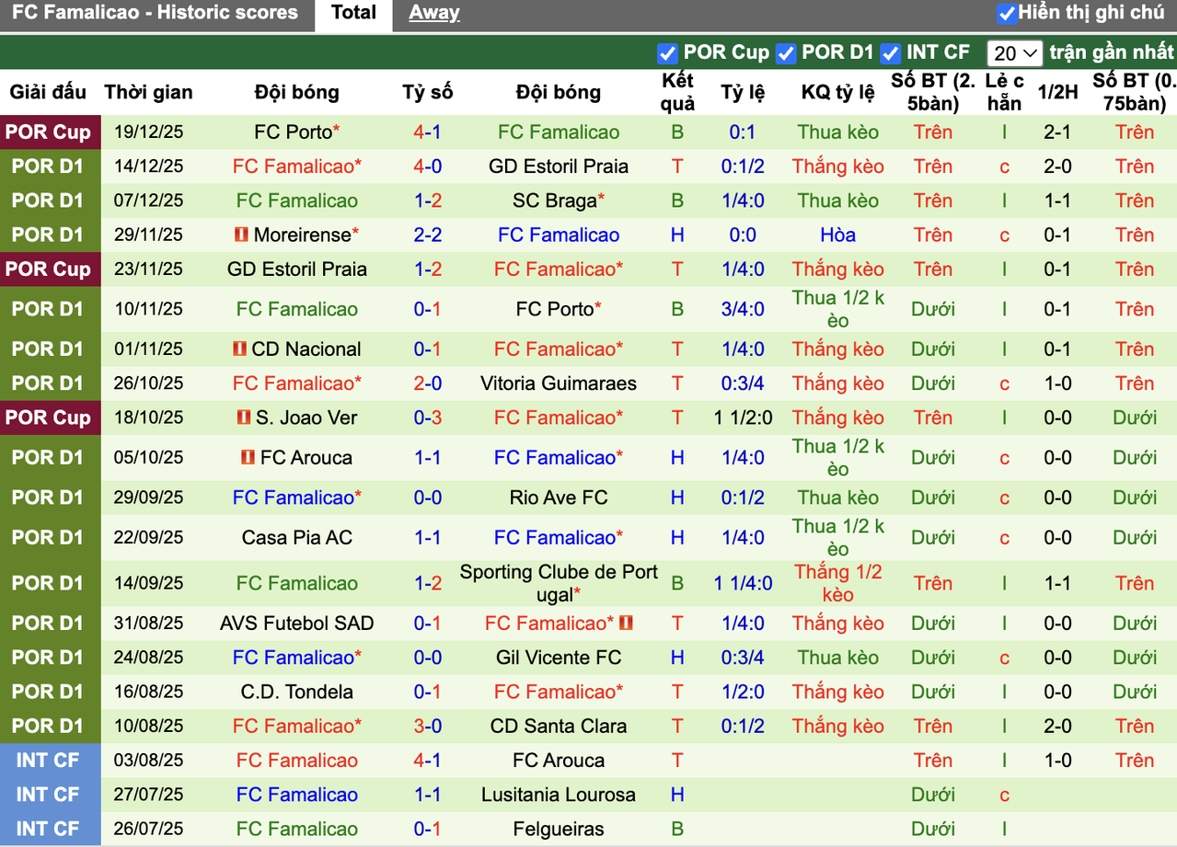
Task: Open Felgueiras team link
Action: click(559, 830)
